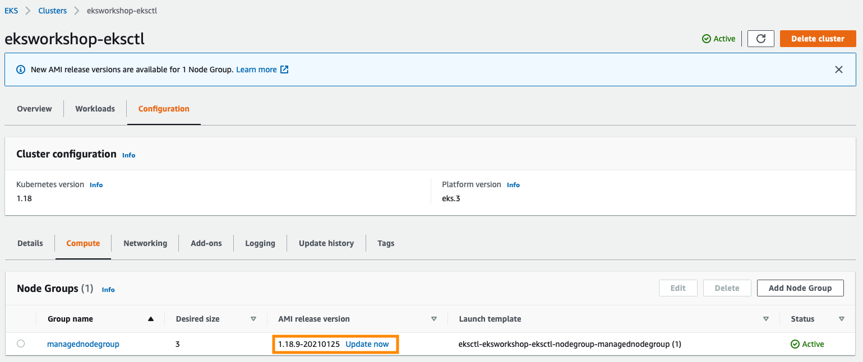This screenshot has height=362, width=863.
Task: Click the green Active check icon at top
Action: pyautogui.click(x=707, y=39)
